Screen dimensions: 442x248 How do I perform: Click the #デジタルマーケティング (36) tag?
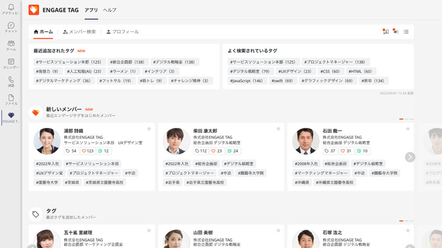[x=63, y=80]
